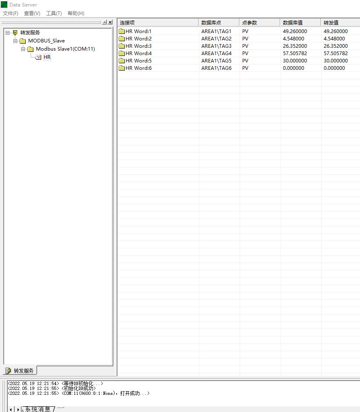This screenshot has width=360, height=412.
Task: Click the HR Word:1 connection item icon
Action: (121, 31)
